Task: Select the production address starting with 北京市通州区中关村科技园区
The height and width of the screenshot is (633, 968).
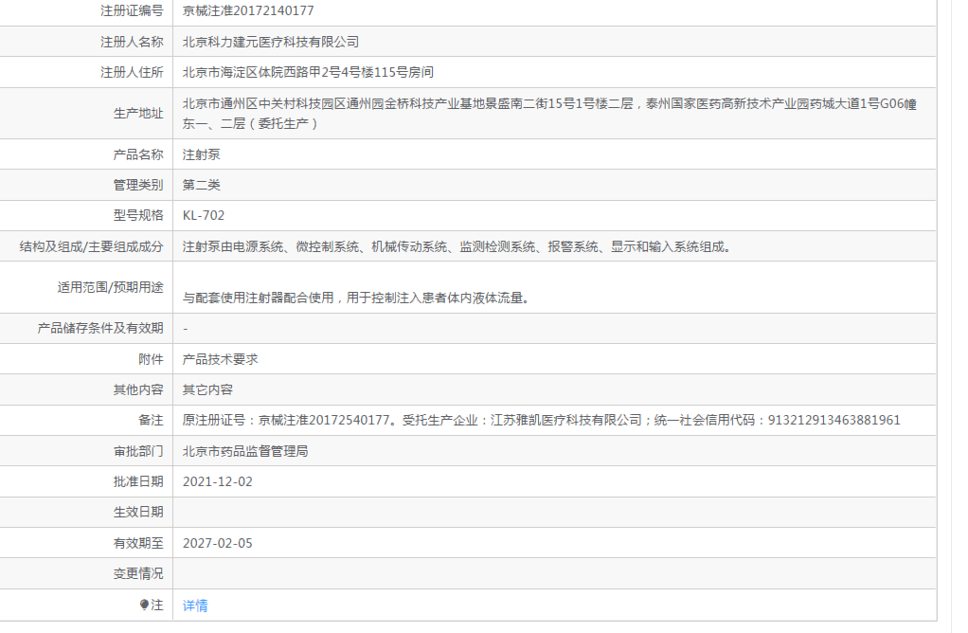Action: click(x=549, y=114)
